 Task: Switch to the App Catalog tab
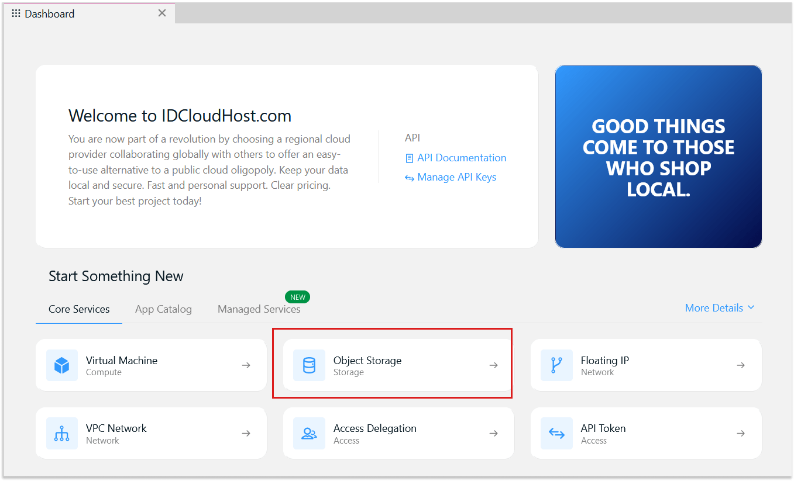pos(163,309)
